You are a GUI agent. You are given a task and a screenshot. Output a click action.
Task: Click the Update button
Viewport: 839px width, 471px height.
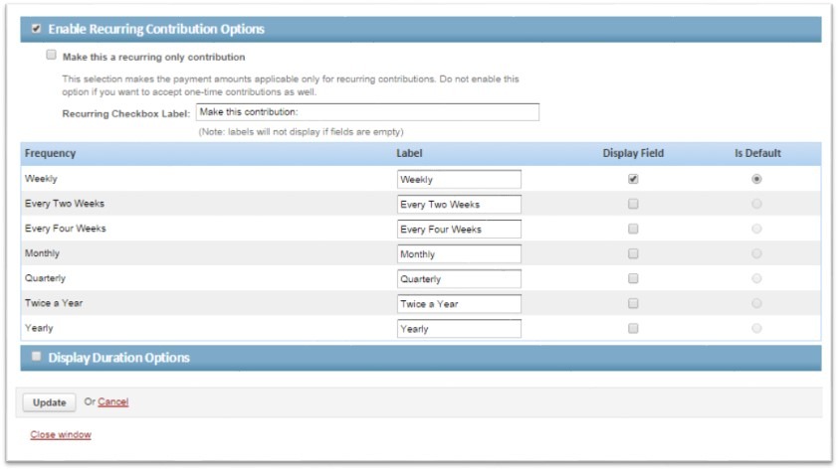click(x=49, y=402)
